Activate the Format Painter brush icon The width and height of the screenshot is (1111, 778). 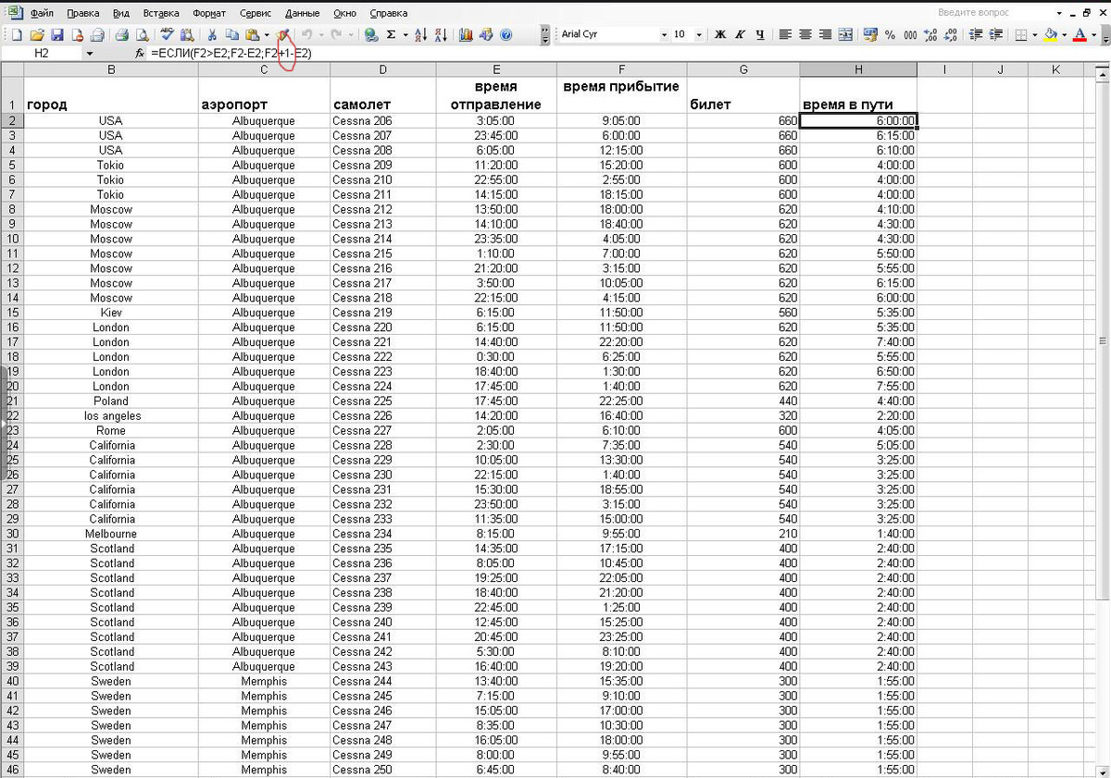pos(283,34)
